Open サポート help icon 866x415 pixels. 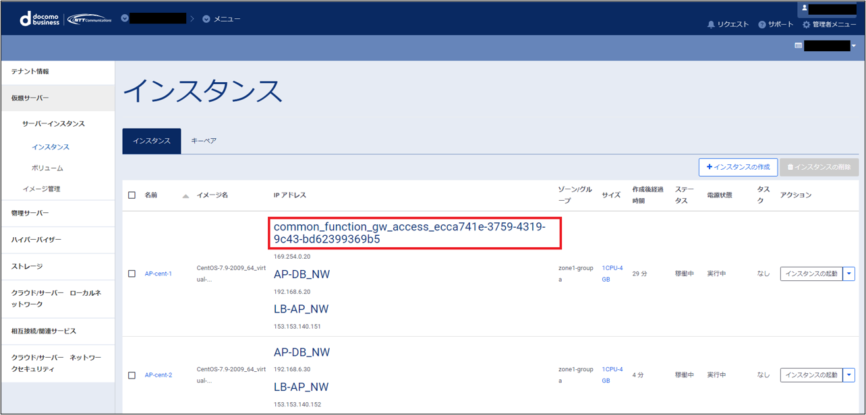(x=761, y=25)
